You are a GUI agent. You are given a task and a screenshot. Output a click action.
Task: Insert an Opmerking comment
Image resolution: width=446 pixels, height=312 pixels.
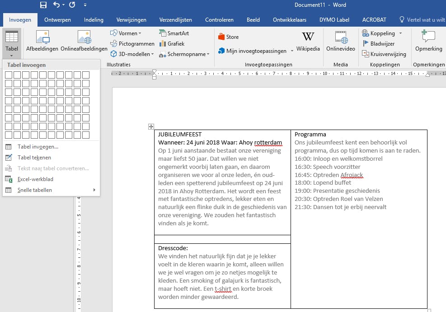(428, 42)
